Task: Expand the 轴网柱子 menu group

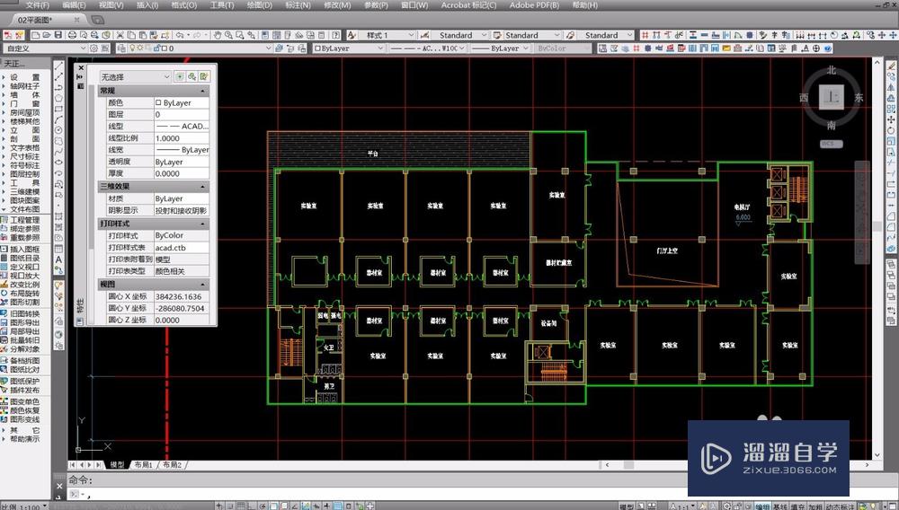Action: (24, 86)
